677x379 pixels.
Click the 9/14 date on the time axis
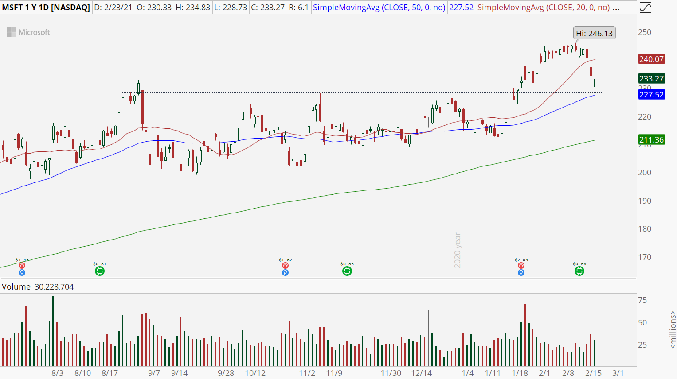click(x=180, y=373)
